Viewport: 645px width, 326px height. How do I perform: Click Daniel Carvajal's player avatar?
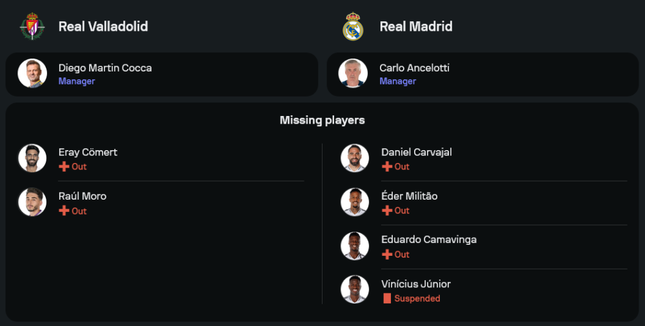tap(355, 158)
